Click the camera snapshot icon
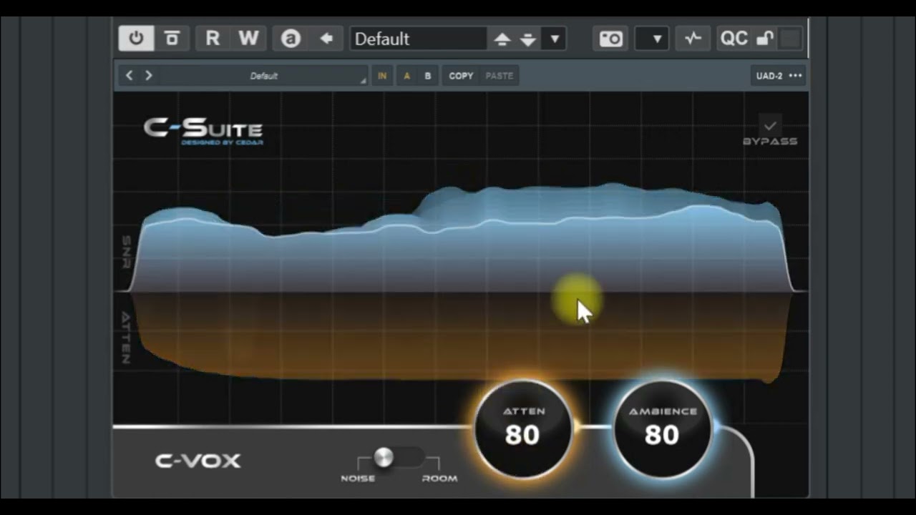This screenshot has height=515, width=916. [611, 39]
